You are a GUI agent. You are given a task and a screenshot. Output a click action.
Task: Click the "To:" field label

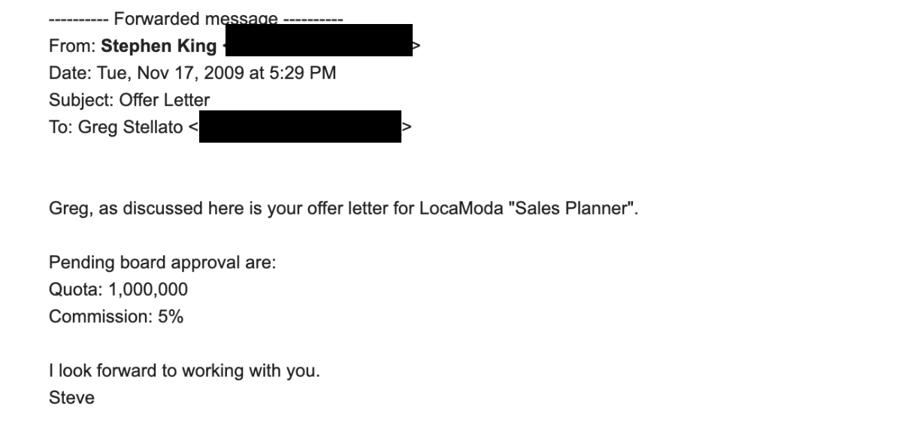coord(61,127)
